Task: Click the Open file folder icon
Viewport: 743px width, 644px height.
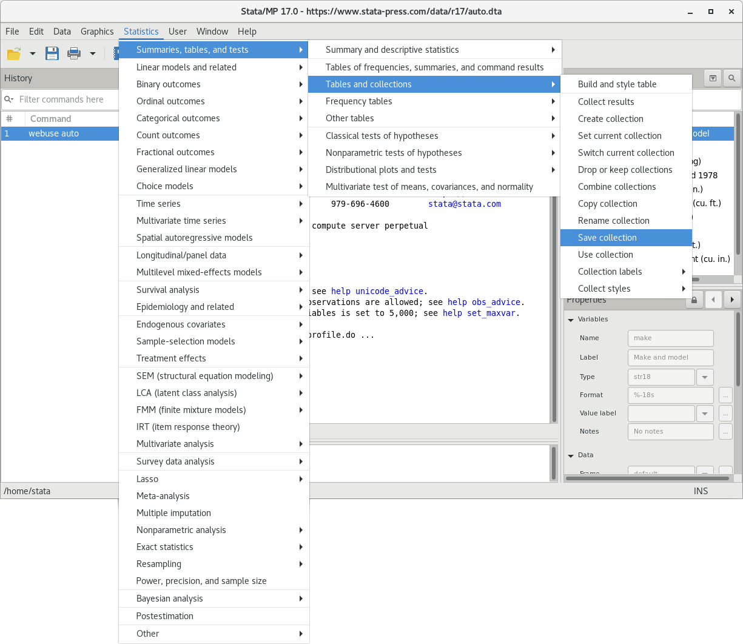Action: pos(14,53)
